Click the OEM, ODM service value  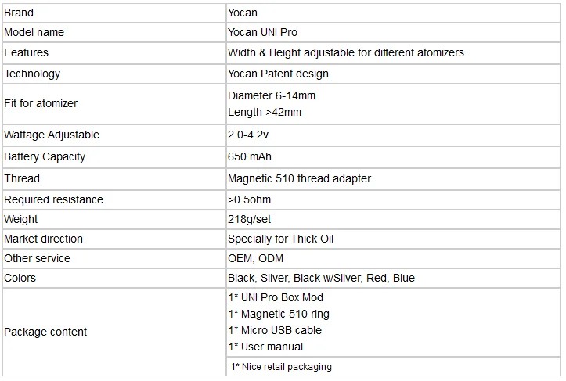pos(255,258)
